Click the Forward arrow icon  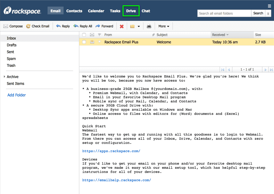click(x=98, y=26)
